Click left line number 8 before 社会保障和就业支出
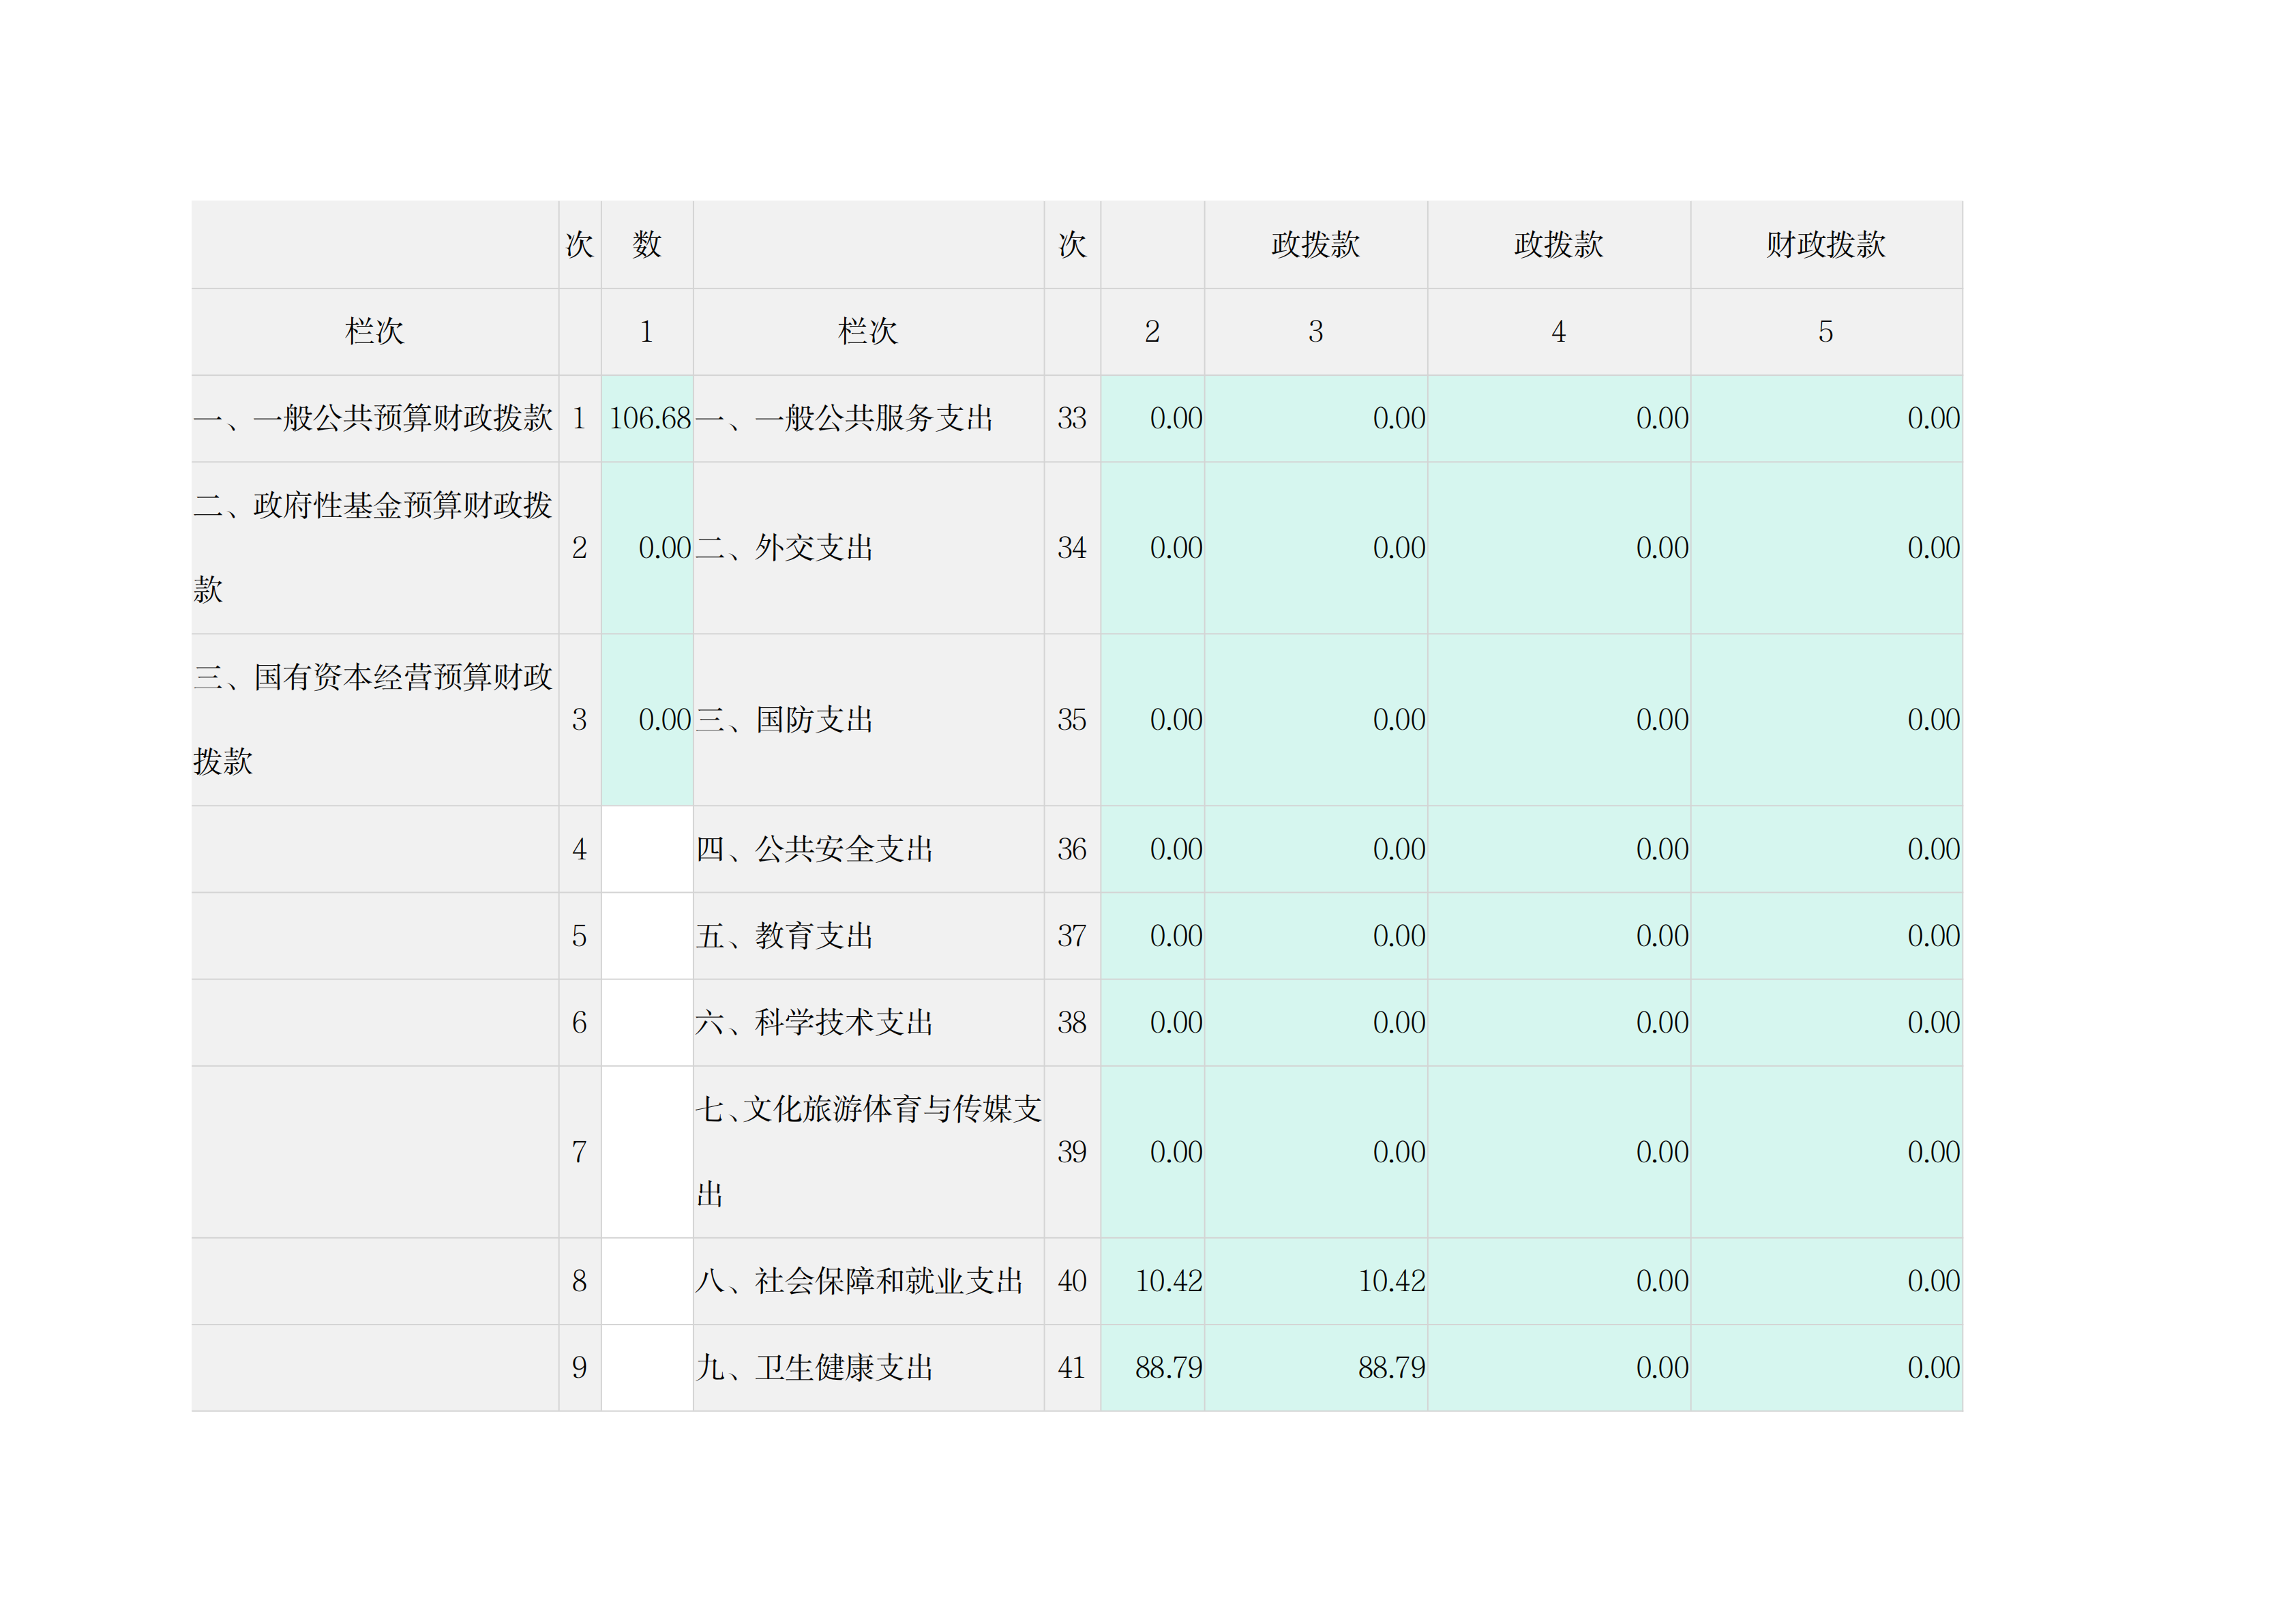The width and height of the screenshot is (2296, 1624). (580, 1281)
